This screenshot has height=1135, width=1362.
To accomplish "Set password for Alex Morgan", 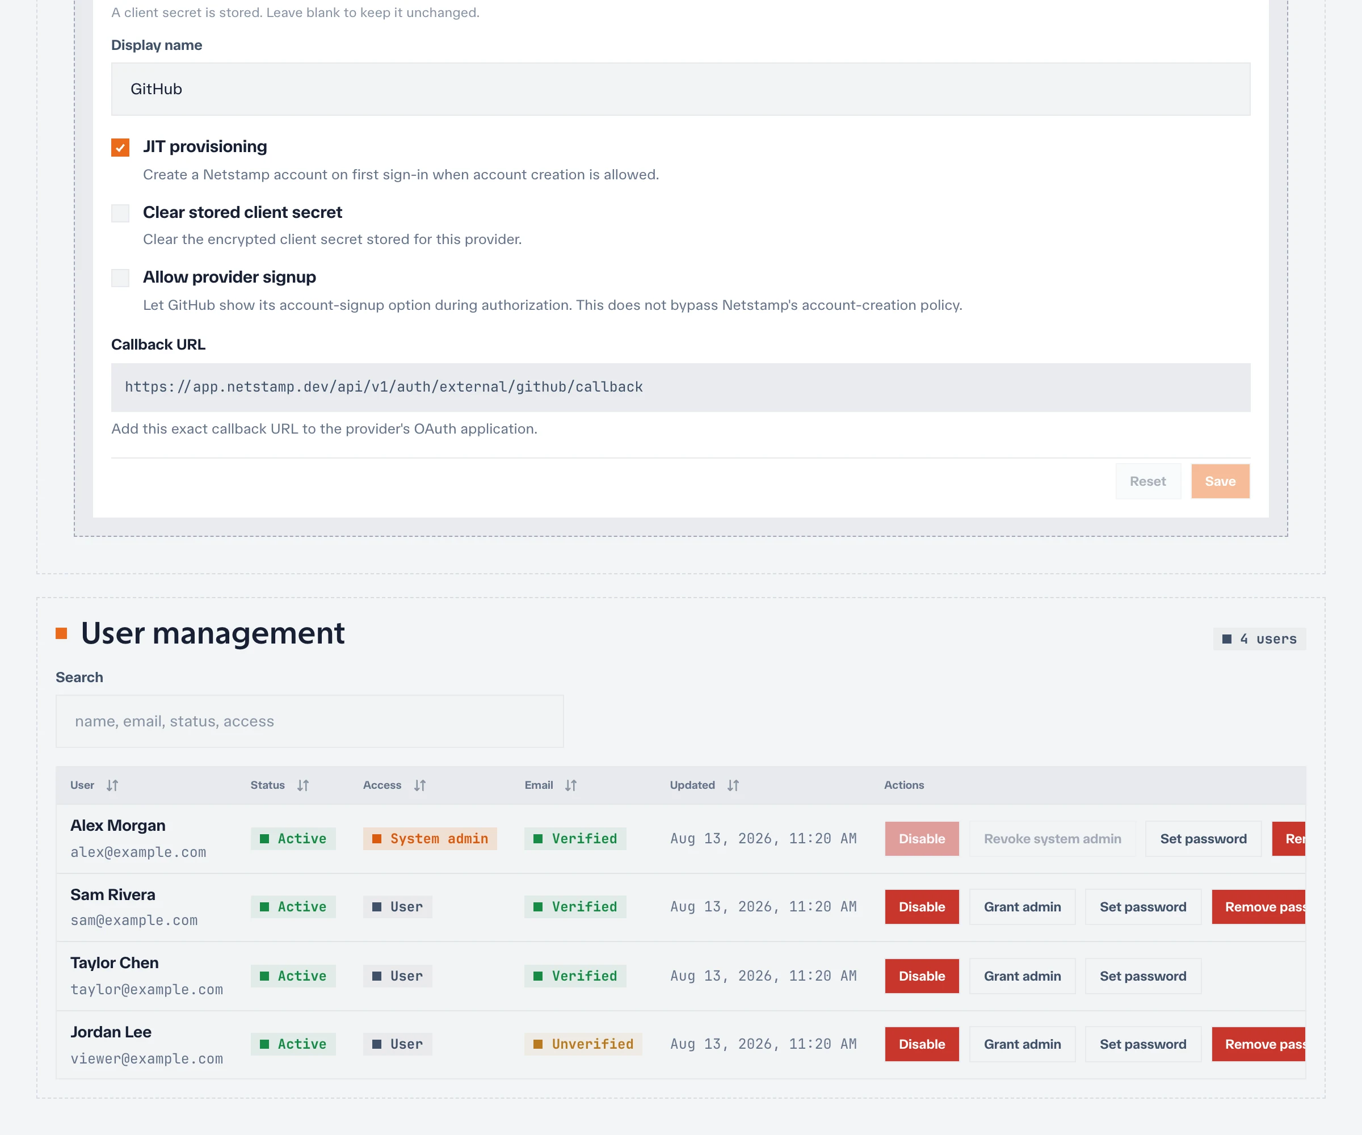I will pyautogui.click(x=1203, y=839).
